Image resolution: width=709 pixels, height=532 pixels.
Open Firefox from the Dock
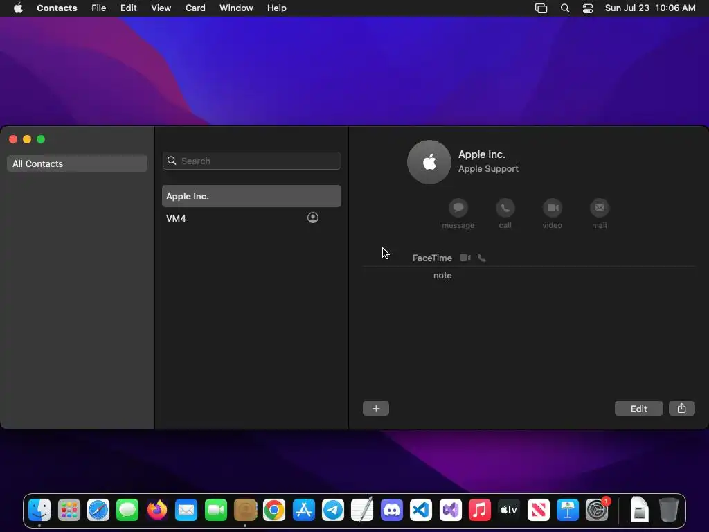pyautogui.click(x=157, y=510)
